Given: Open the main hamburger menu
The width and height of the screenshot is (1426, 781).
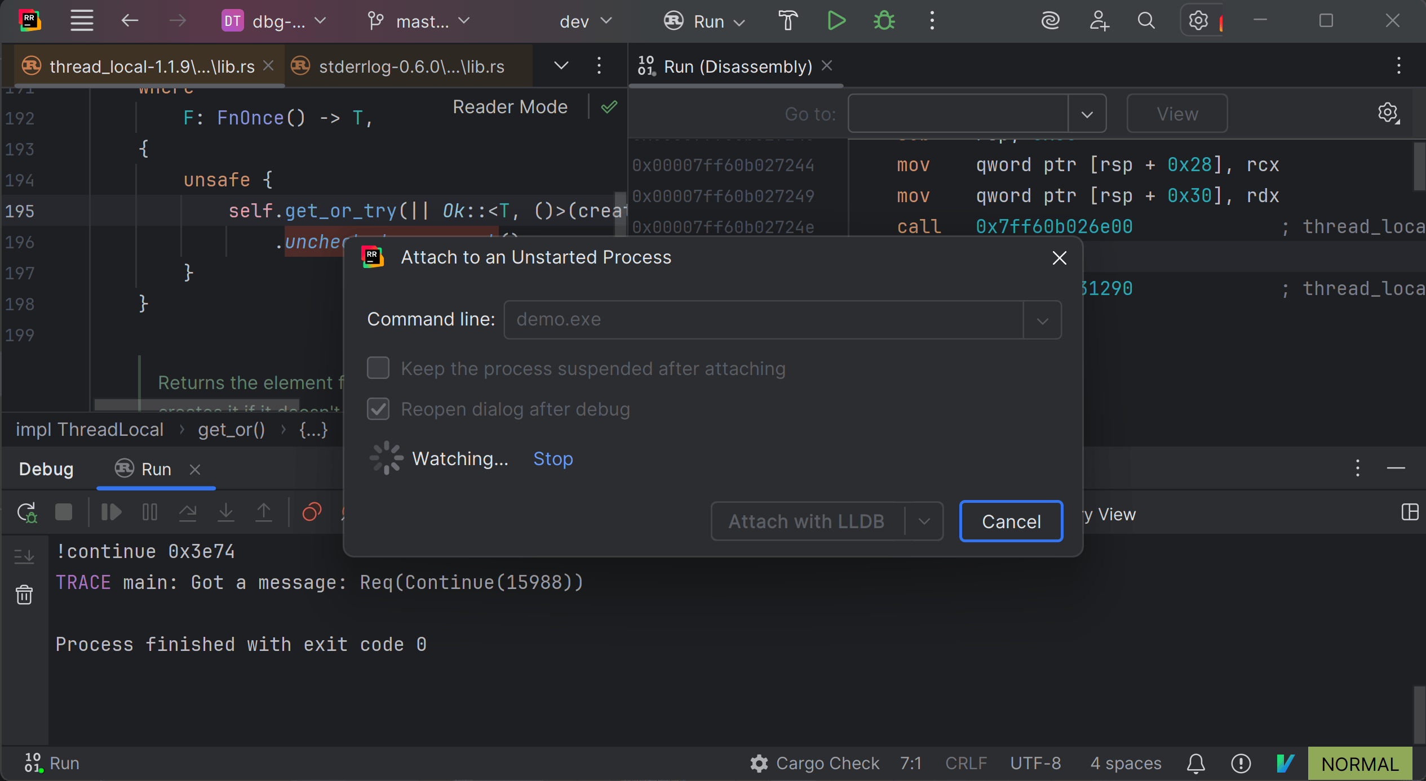Looking at the screenshot, I should tap(82, 21).
